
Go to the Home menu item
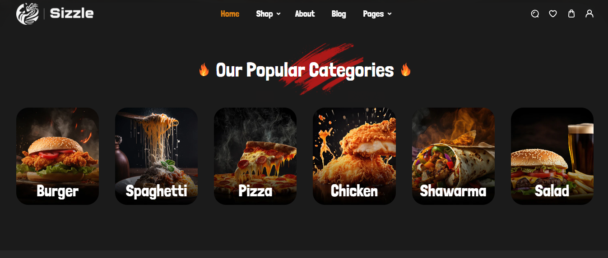point(230,14)
